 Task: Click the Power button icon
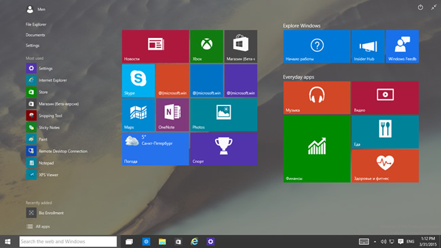[x=420, y=7]
